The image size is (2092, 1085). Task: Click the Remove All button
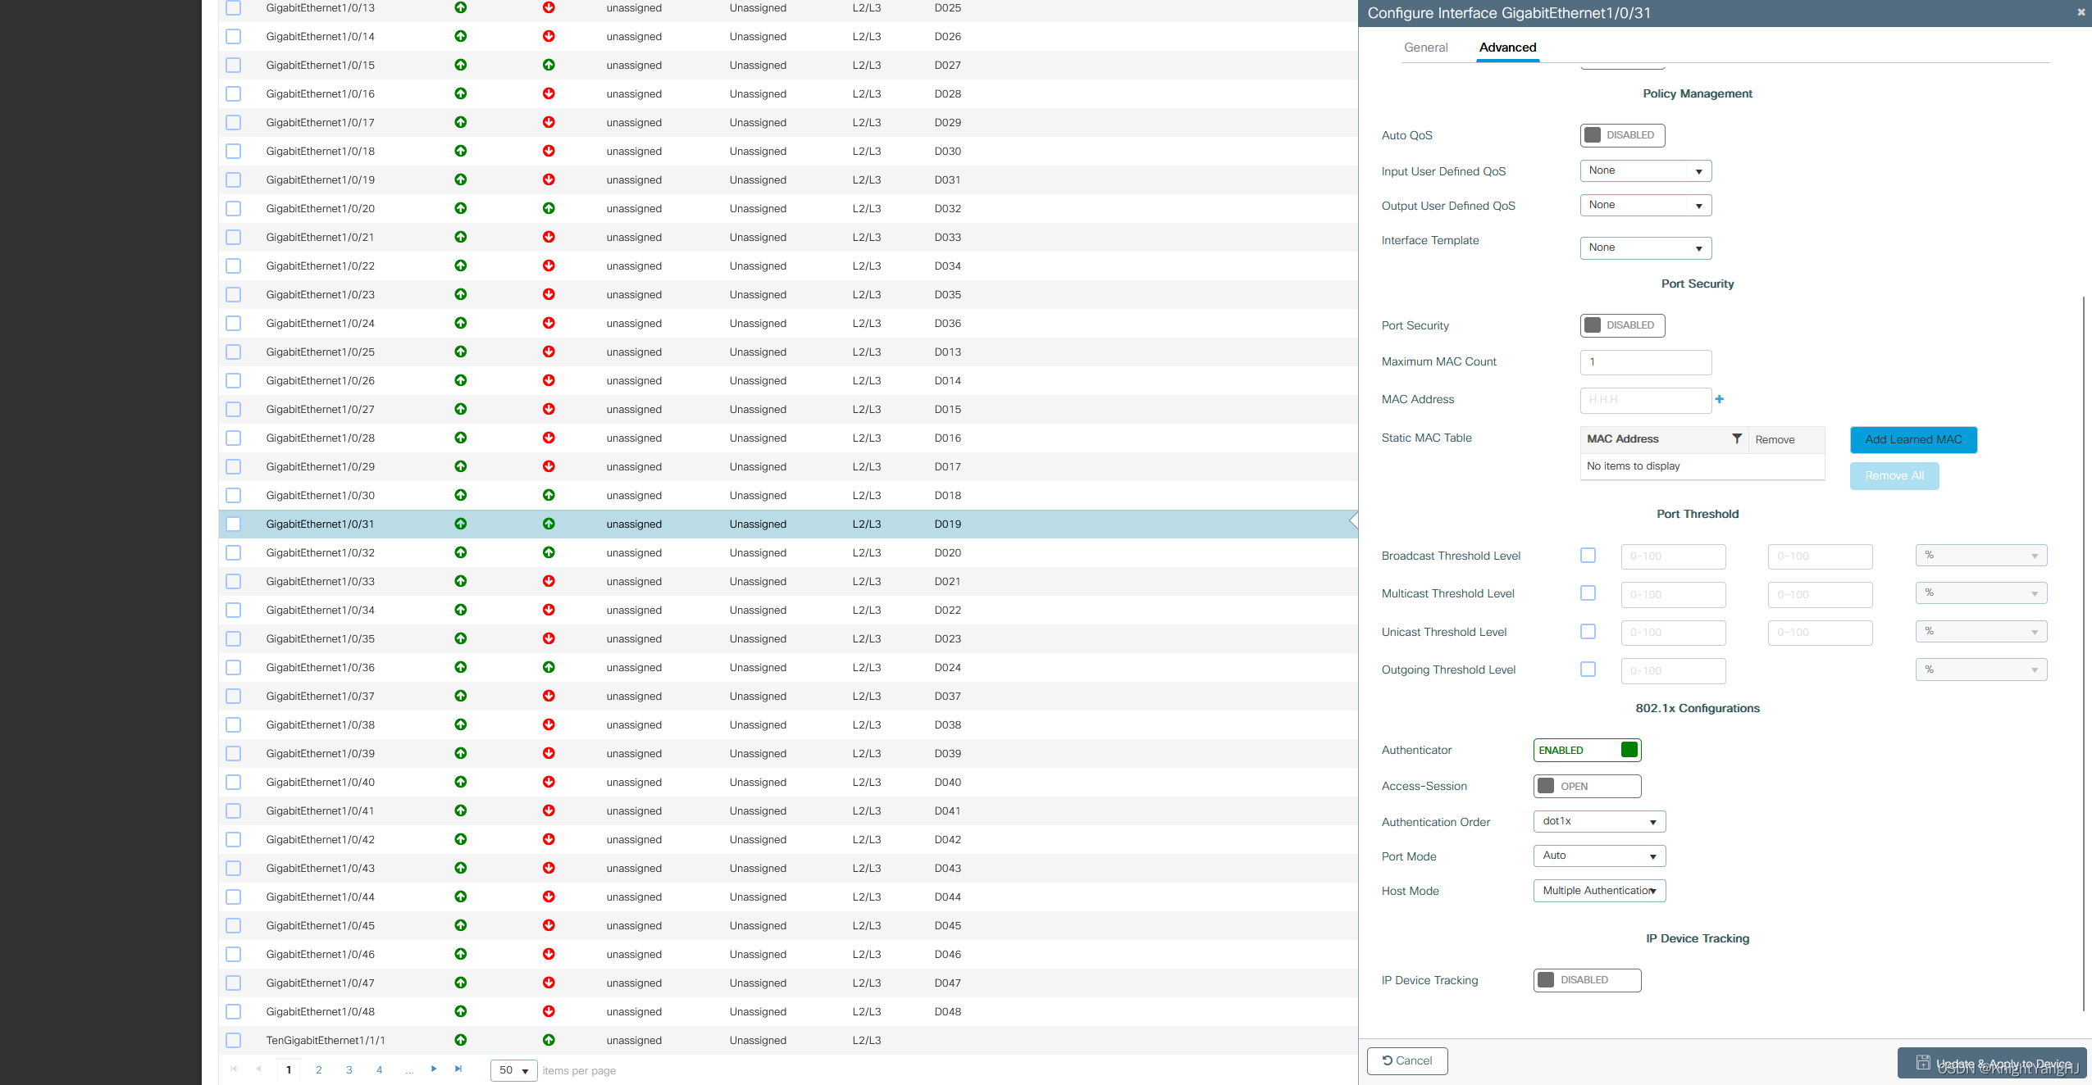pos(1894,475)
